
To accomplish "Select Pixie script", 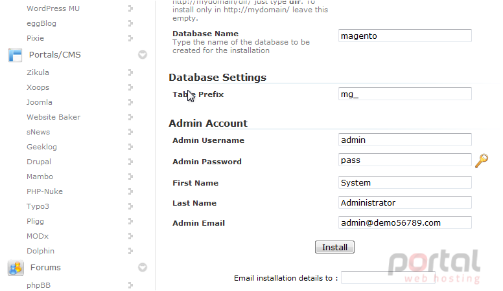I will pos(35,38).
